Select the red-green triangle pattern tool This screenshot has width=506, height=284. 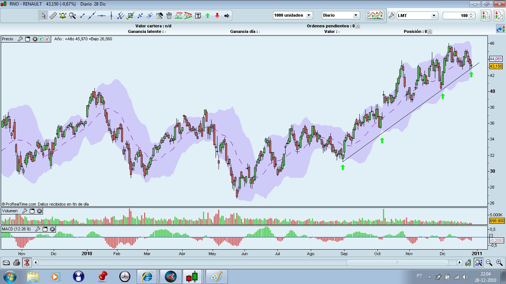(188, 16)
